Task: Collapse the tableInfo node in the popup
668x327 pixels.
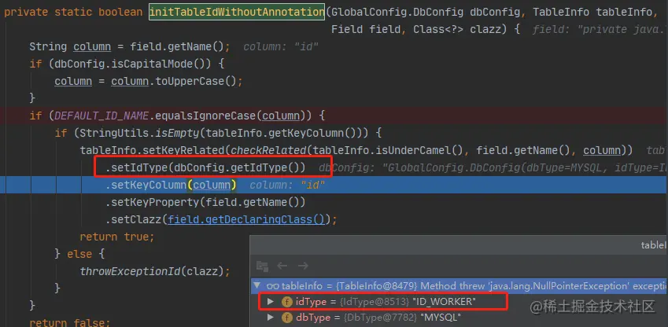Action: [256, 285]
